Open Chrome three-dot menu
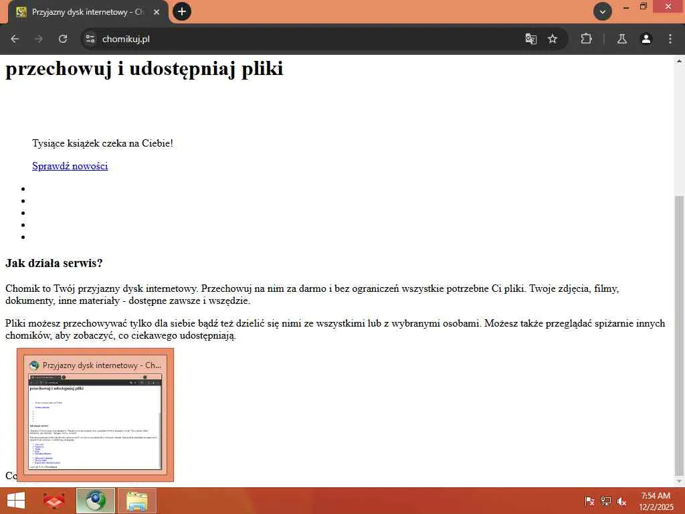685x514 pixels. [670, 39]
